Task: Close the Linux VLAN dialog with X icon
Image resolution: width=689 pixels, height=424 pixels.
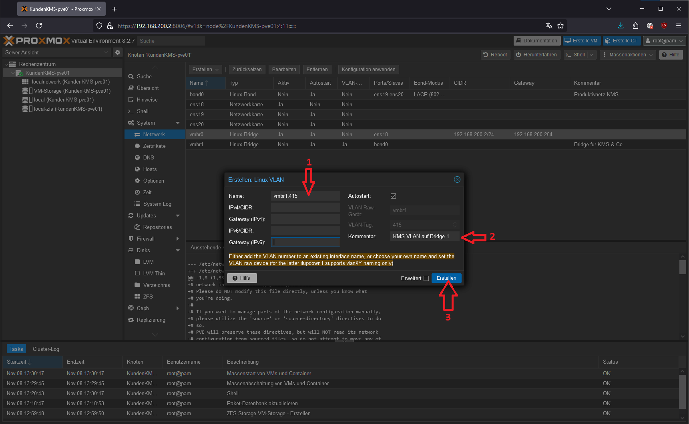Action: [457, 180]
